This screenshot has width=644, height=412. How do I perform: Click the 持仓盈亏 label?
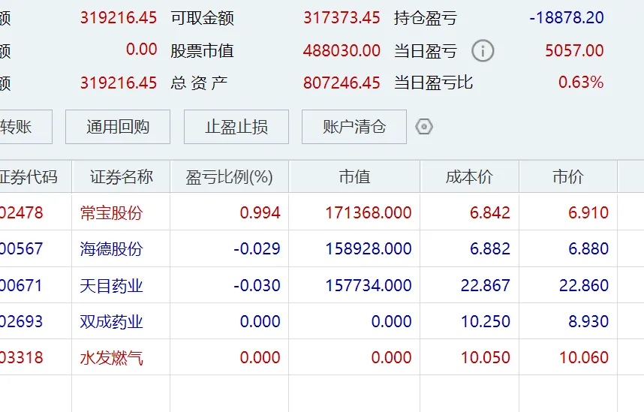[x=426, y=18]
